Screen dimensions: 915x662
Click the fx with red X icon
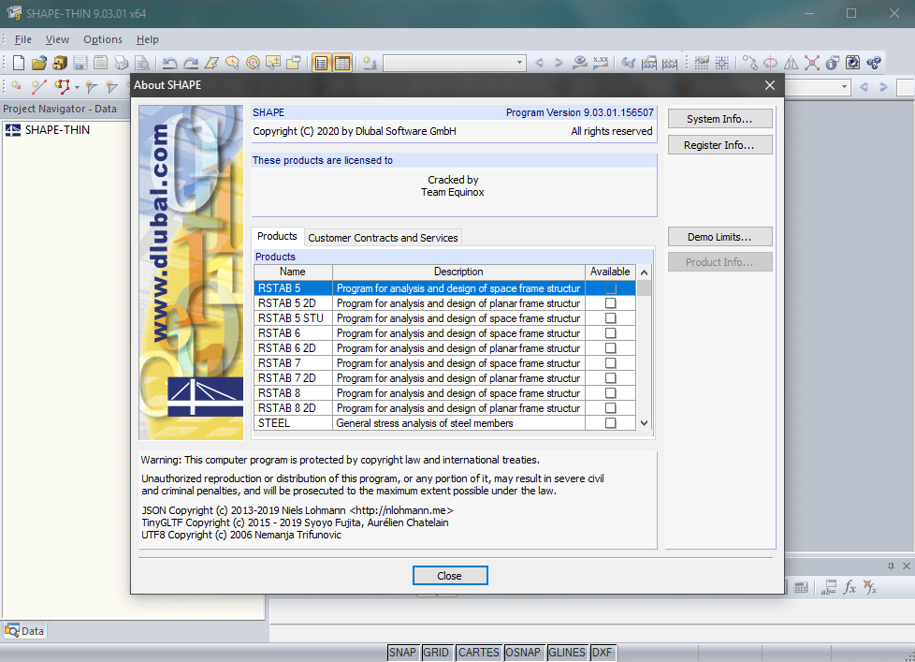tap(870, 587)
